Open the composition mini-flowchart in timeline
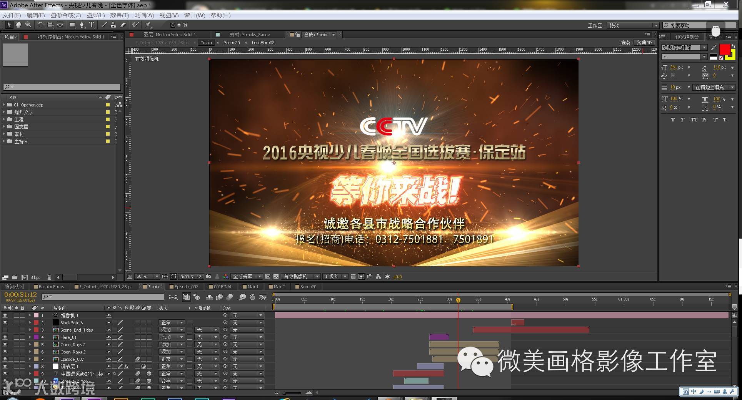This screenshot has width=742, height=400. point(173,297)
